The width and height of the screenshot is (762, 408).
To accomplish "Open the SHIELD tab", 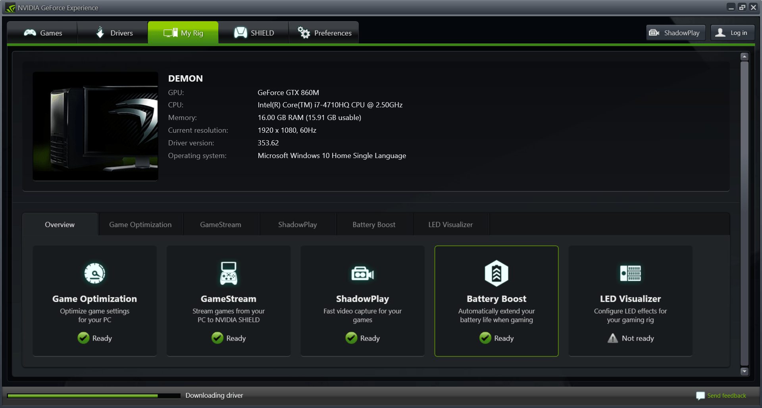I will 253,33.
